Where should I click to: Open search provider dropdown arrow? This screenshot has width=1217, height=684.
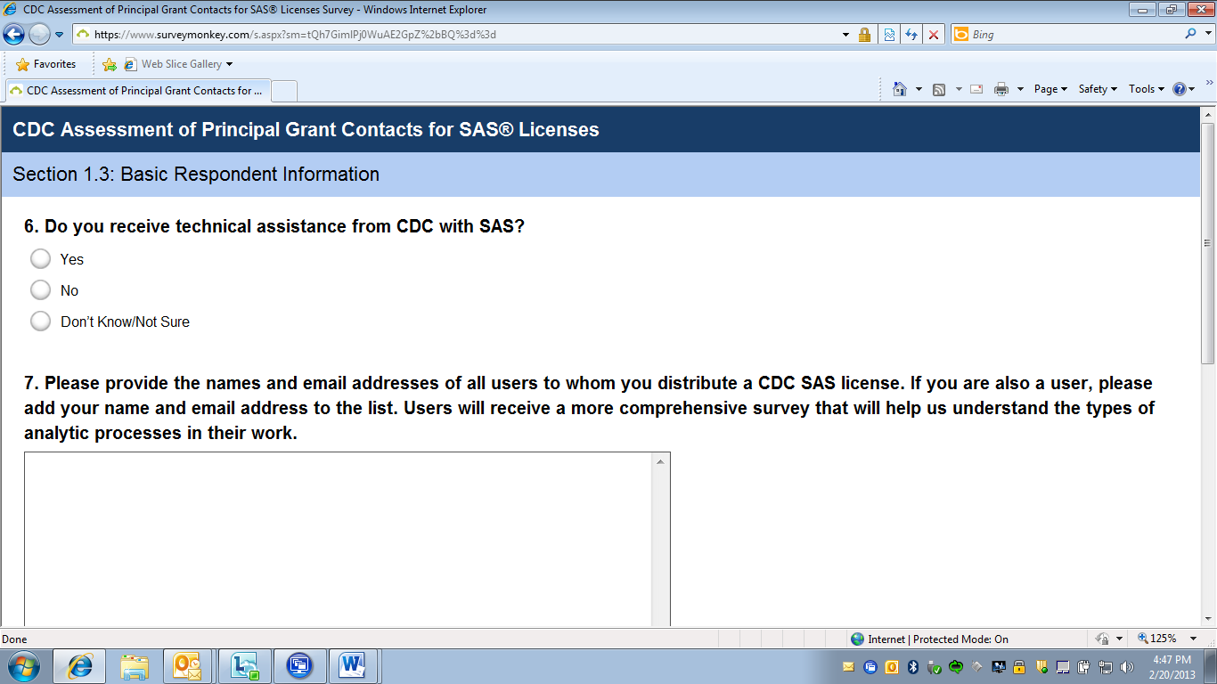(1206, 35)
